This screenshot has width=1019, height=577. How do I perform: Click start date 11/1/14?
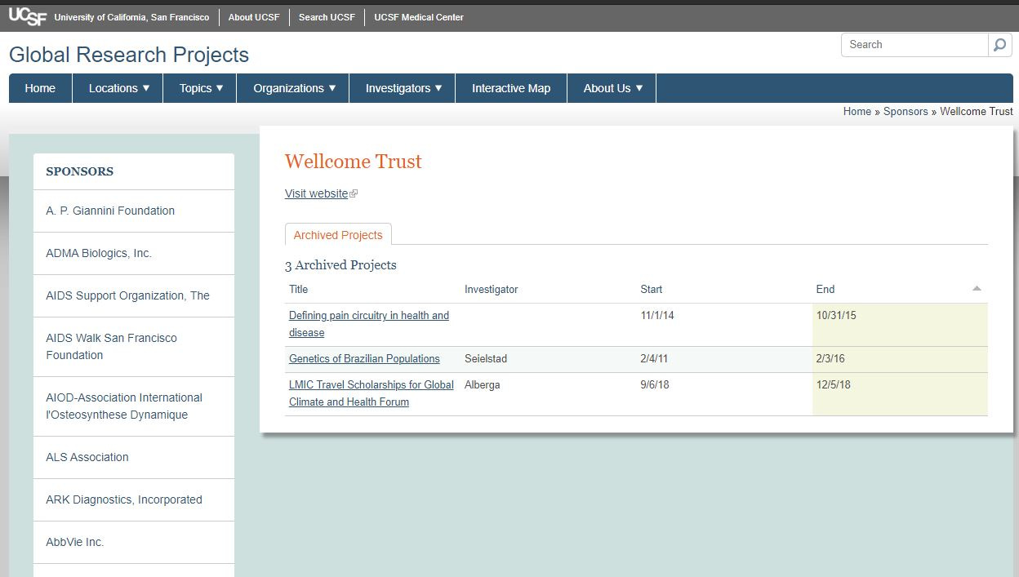point(657,315)
